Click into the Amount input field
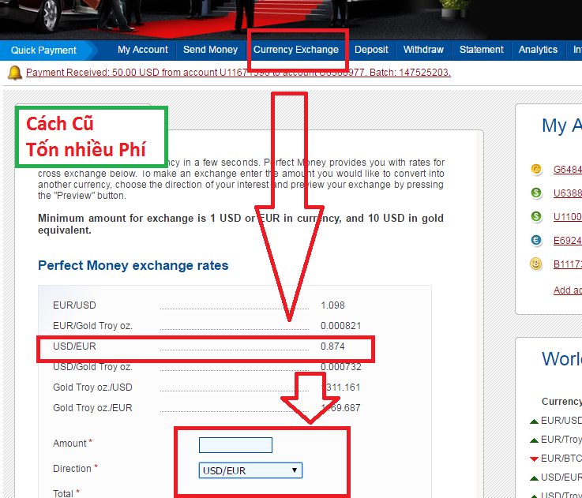The height and width of the screenshot is (498, 582). coord(235,445)
